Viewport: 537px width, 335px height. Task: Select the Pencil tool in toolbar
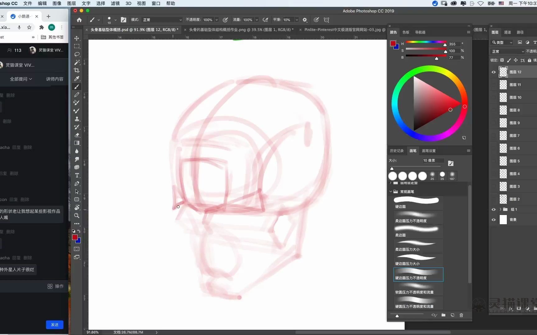pos(77,95)
